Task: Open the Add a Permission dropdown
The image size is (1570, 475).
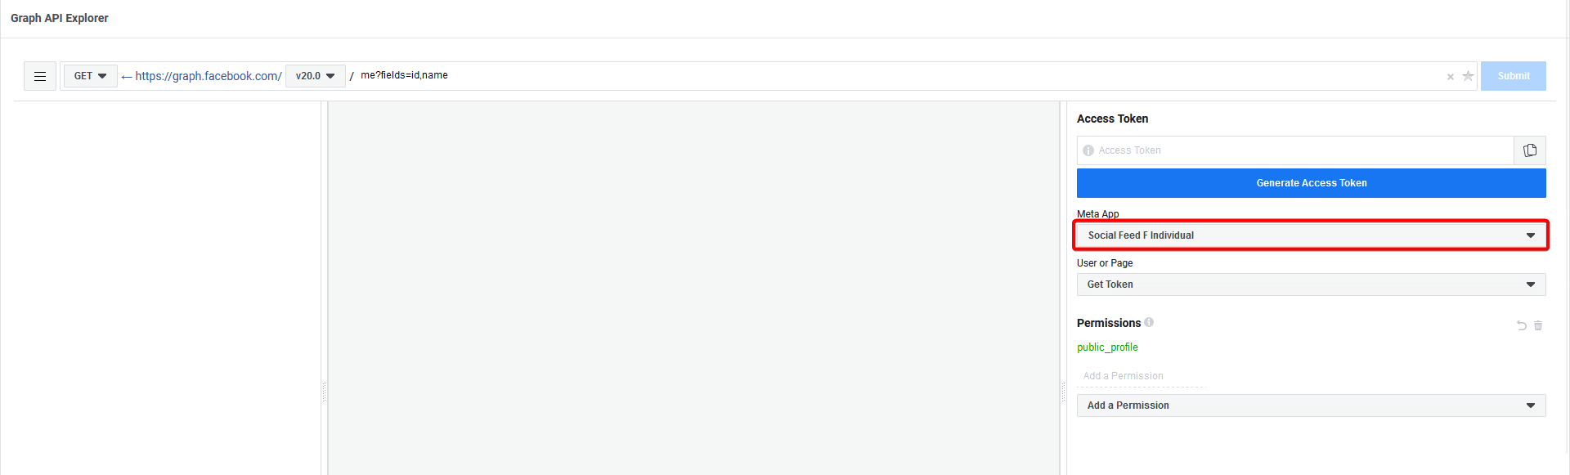Action: [x=1311, y=406]
